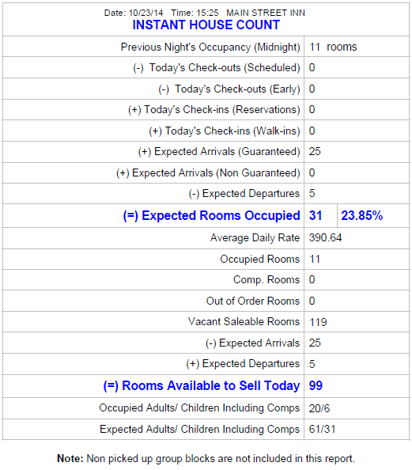Image resolution: width=412 pixels, height=470 pixels.
Task: Click the Expected Rooms Occupied heading
Action: pos(212,216)
